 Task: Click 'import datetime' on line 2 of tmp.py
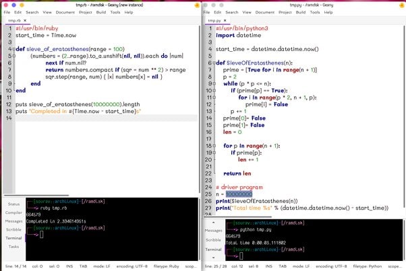click(239, 36)
